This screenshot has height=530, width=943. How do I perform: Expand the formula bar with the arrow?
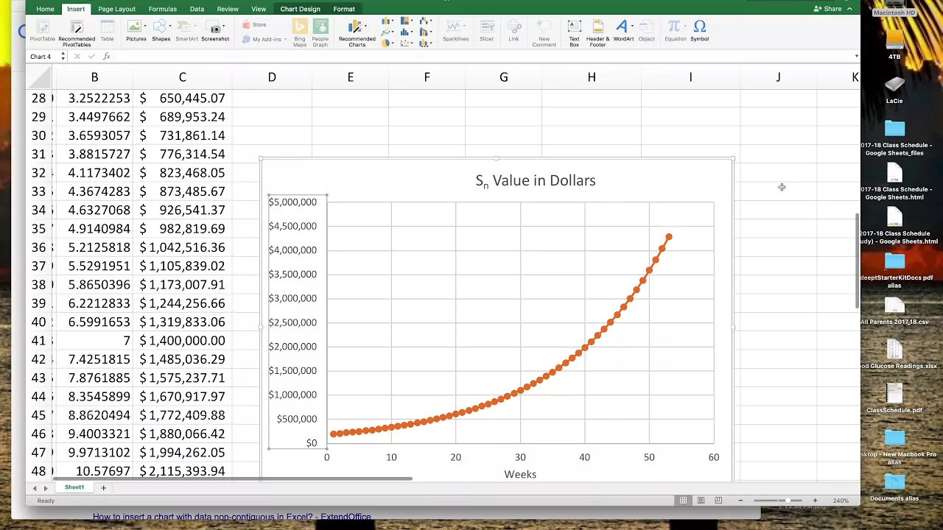(856, 56)
